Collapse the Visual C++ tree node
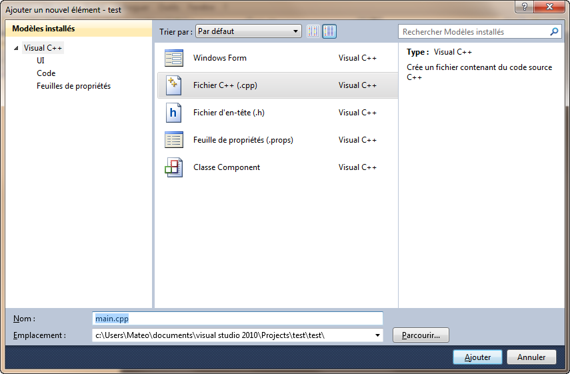This screenshot has height=374, width=570. click(16, 48)
